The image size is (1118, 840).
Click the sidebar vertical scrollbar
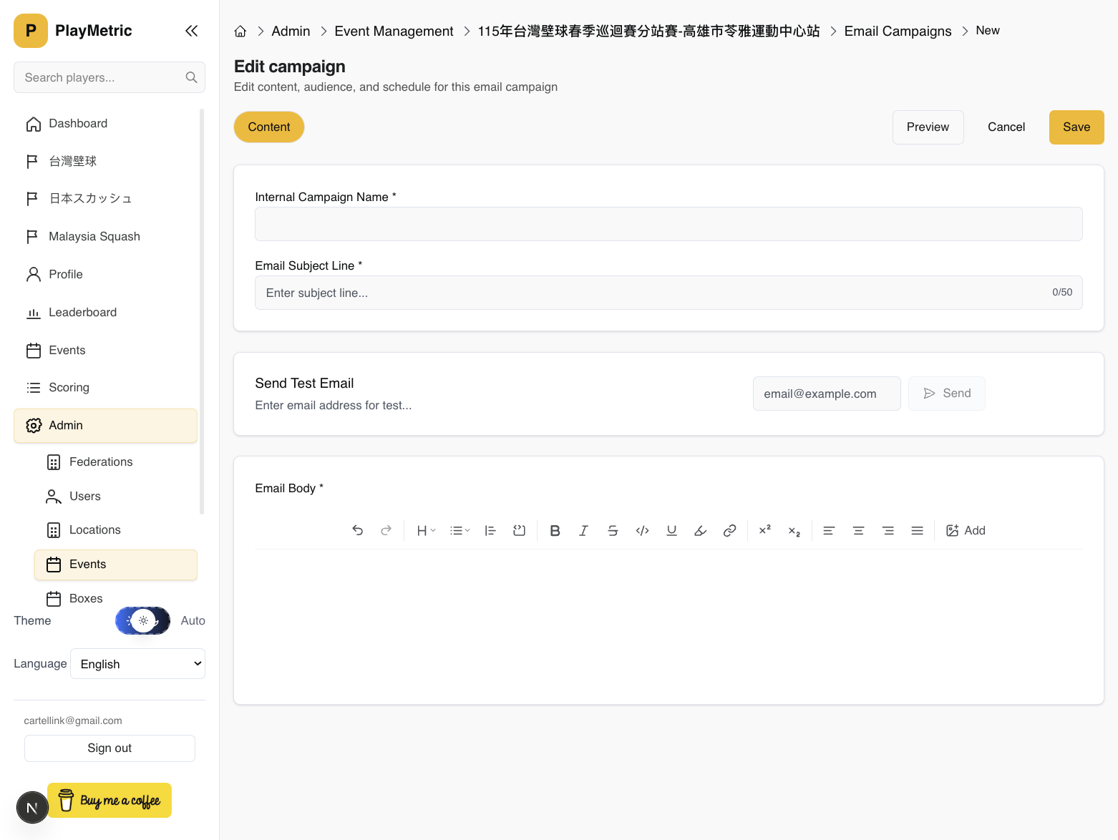(202, 311)
